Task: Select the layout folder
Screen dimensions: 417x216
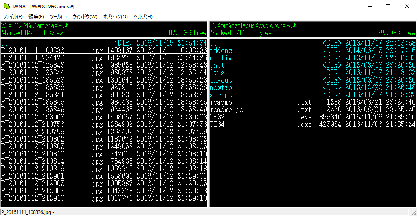Action: pyautogui.click(x=313, y=80)
